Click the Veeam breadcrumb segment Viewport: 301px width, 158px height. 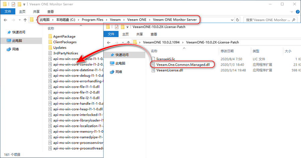[x=115, y=20]
